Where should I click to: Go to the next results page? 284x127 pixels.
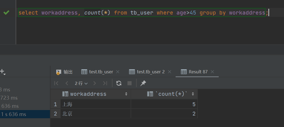pyautogui.click(x=95, y=83)
